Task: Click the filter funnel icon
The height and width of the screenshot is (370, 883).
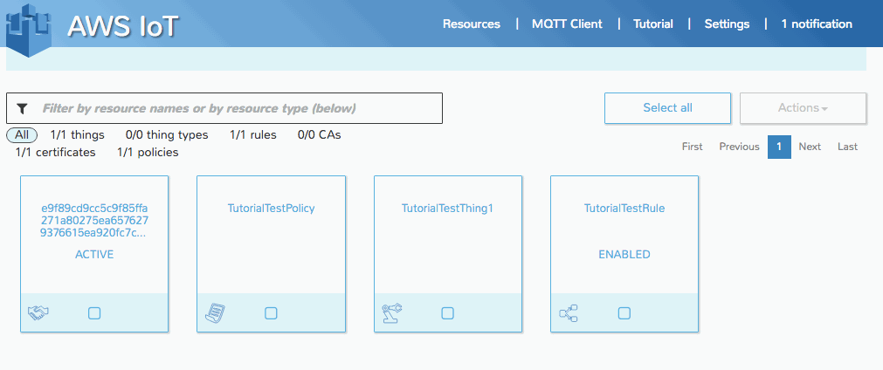Action: click(23, 108)
